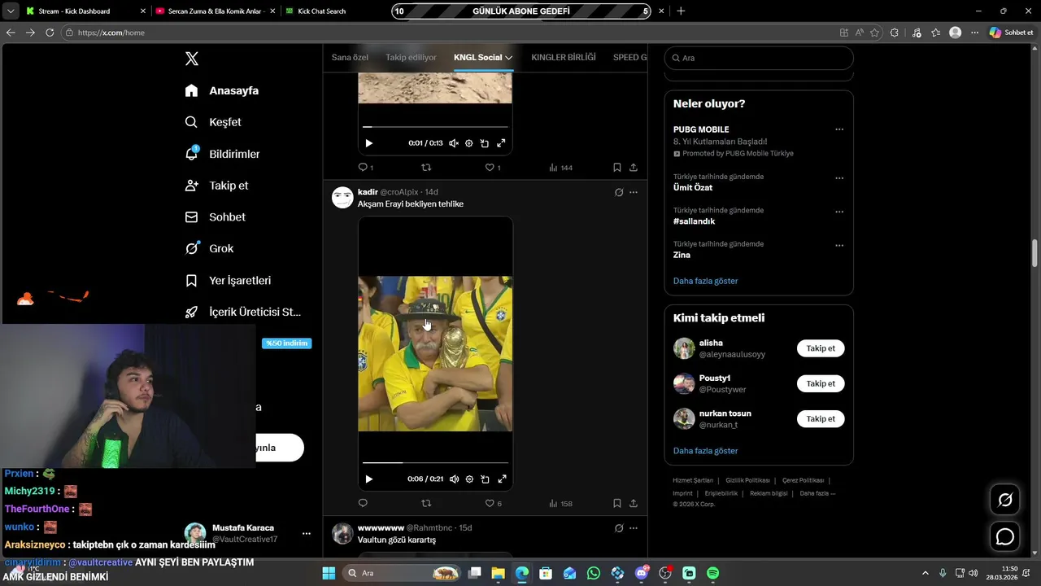Screen dimensions: 1041x586
Task: Click the Grok icon on wwwwwww's post
Action: pyautogui.click(x=619, y=528)
